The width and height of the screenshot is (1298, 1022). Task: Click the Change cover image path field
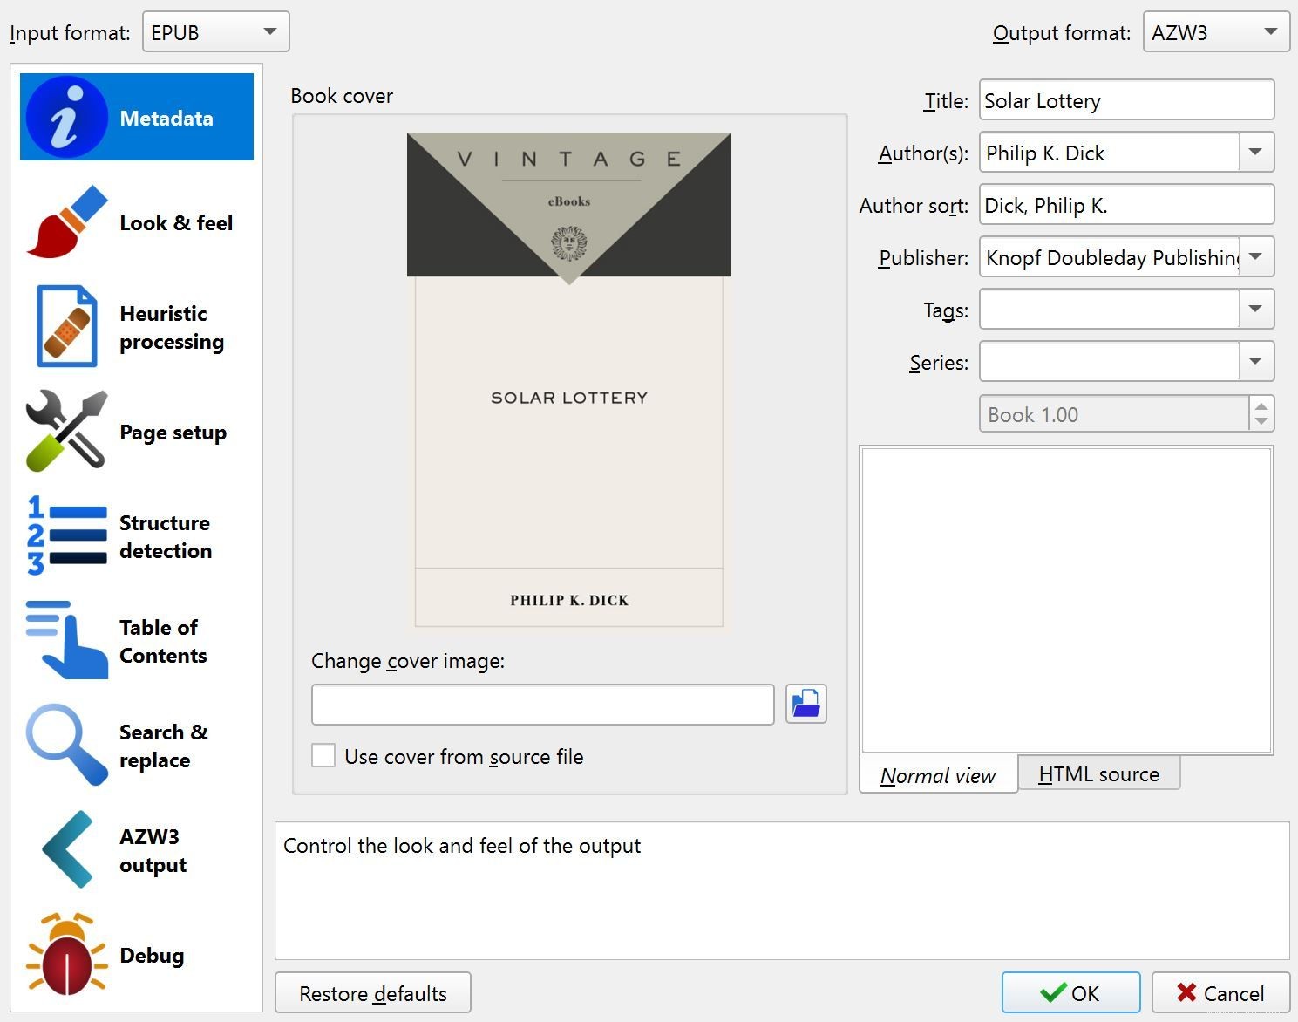coord(542,705)
